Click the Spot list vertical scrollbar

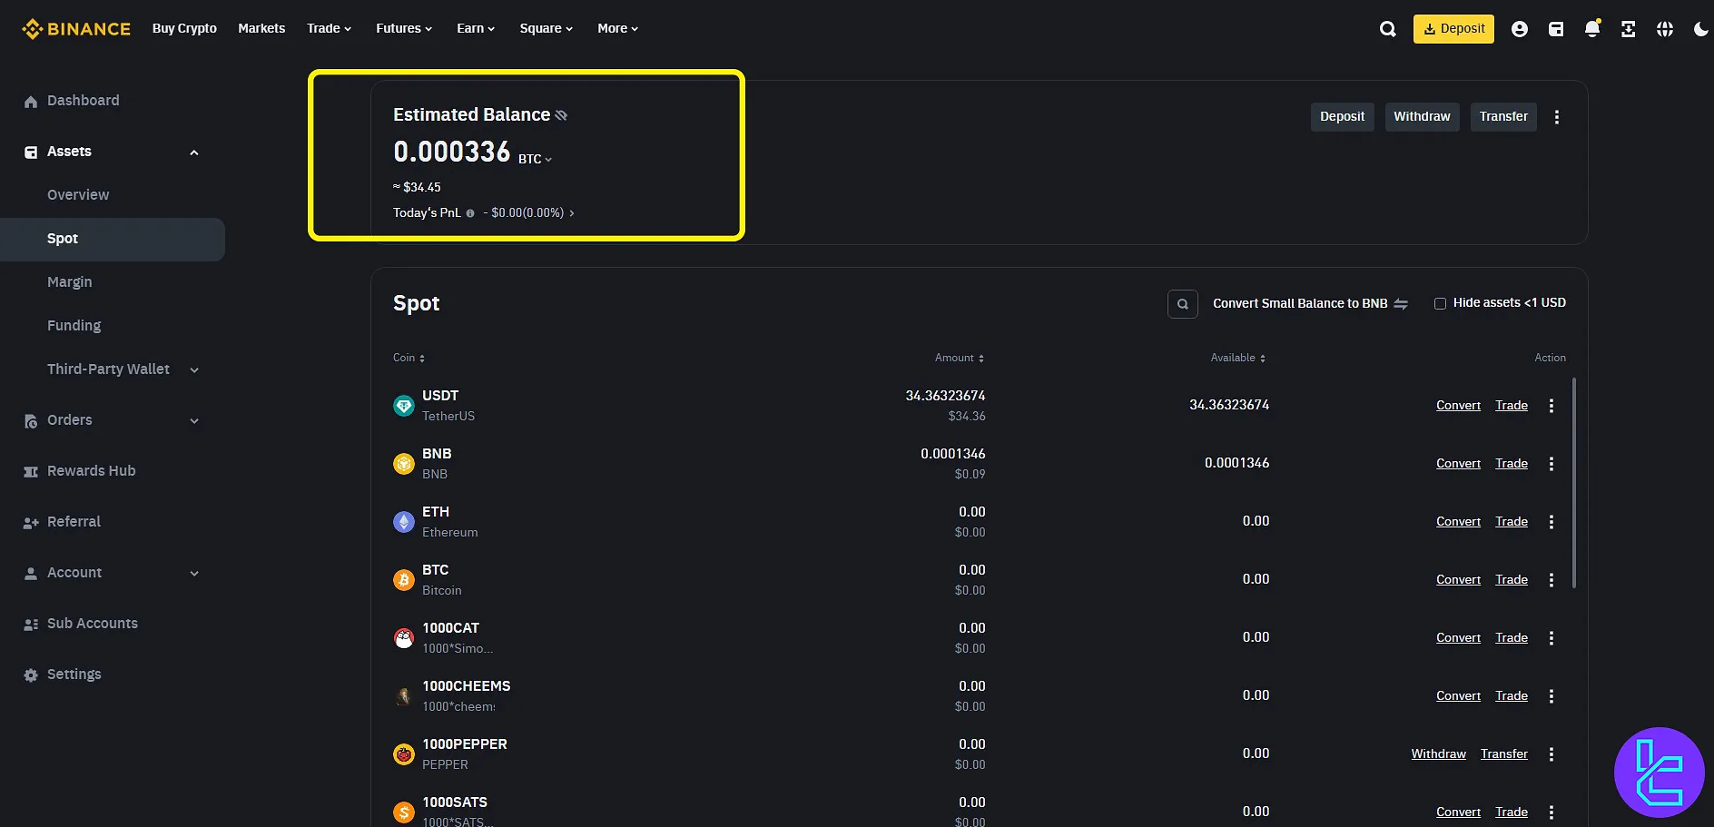[1573, 483]
